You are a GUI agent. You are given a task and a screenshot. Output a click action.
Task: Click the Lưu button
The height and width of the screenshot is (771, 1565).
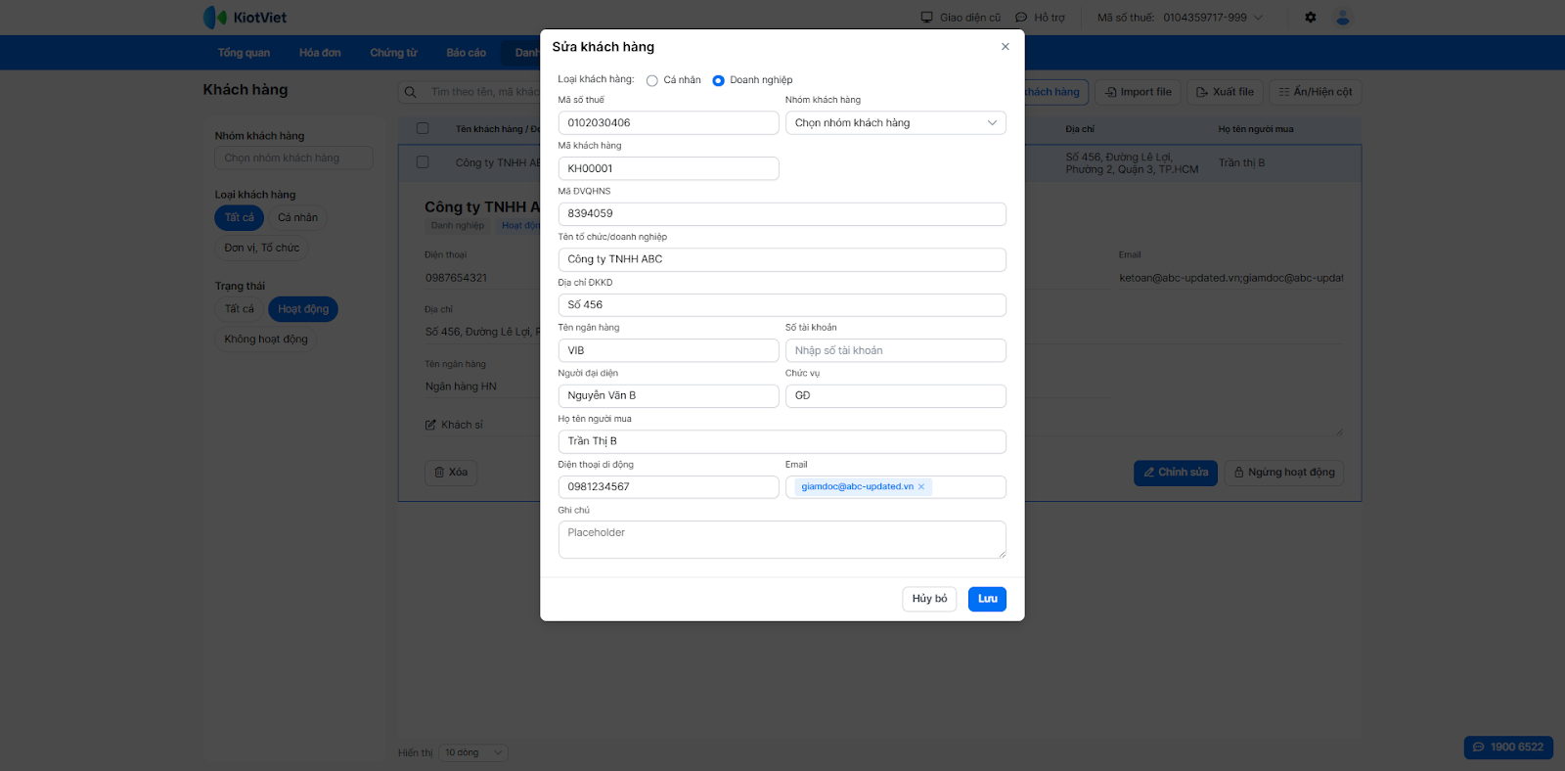pos(987,599)
